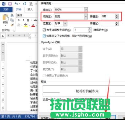This screenshot has width=125, height=120.
Task: Toggle 如果定义了文档网格 align to grid checkbox
Action: [44, 36]
